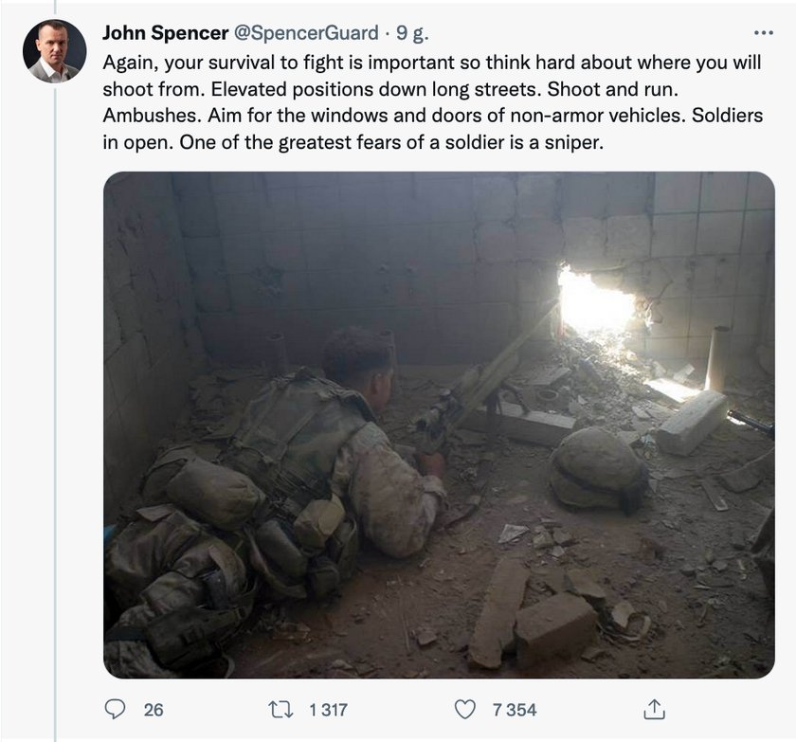
Task: Click the John Spencer display name
Action: click(166, 33)
